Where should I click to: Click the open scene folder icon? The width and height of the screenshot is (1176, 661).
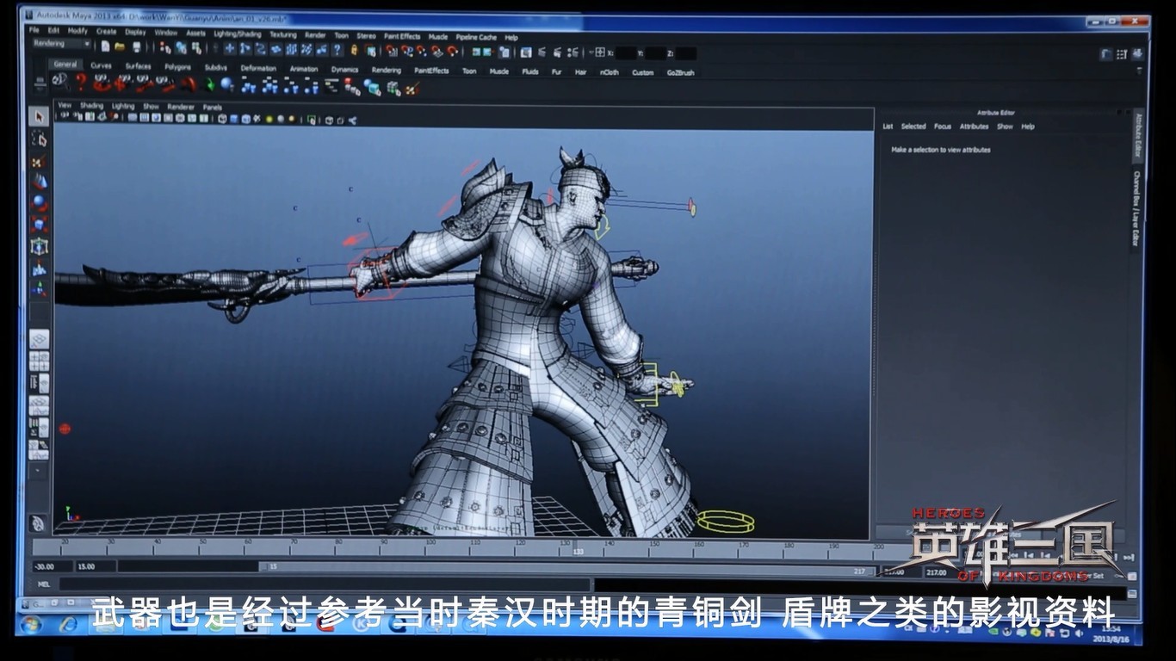120,46
